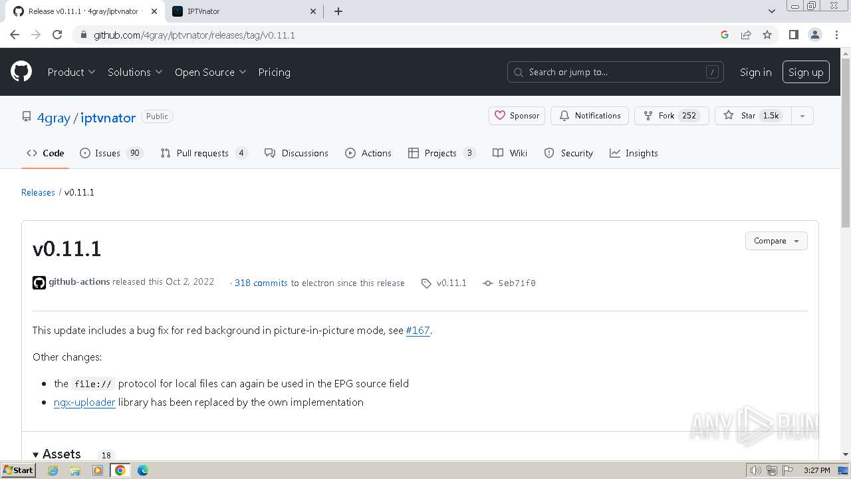Viewport: 851px width, 479px height.
Task: Open new browser tab
Action: click(x=338, y=11)
